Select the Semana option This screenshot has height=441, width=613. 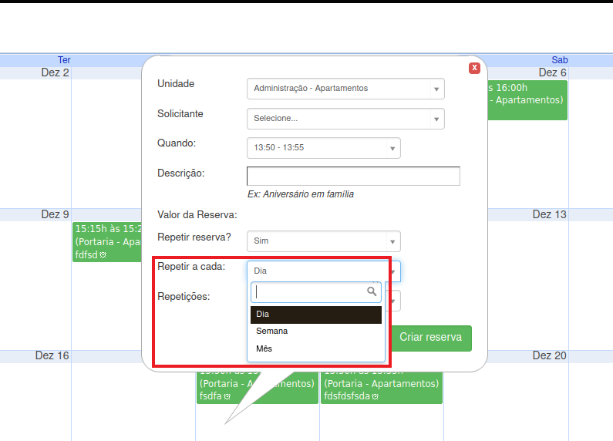pos(316,332)
